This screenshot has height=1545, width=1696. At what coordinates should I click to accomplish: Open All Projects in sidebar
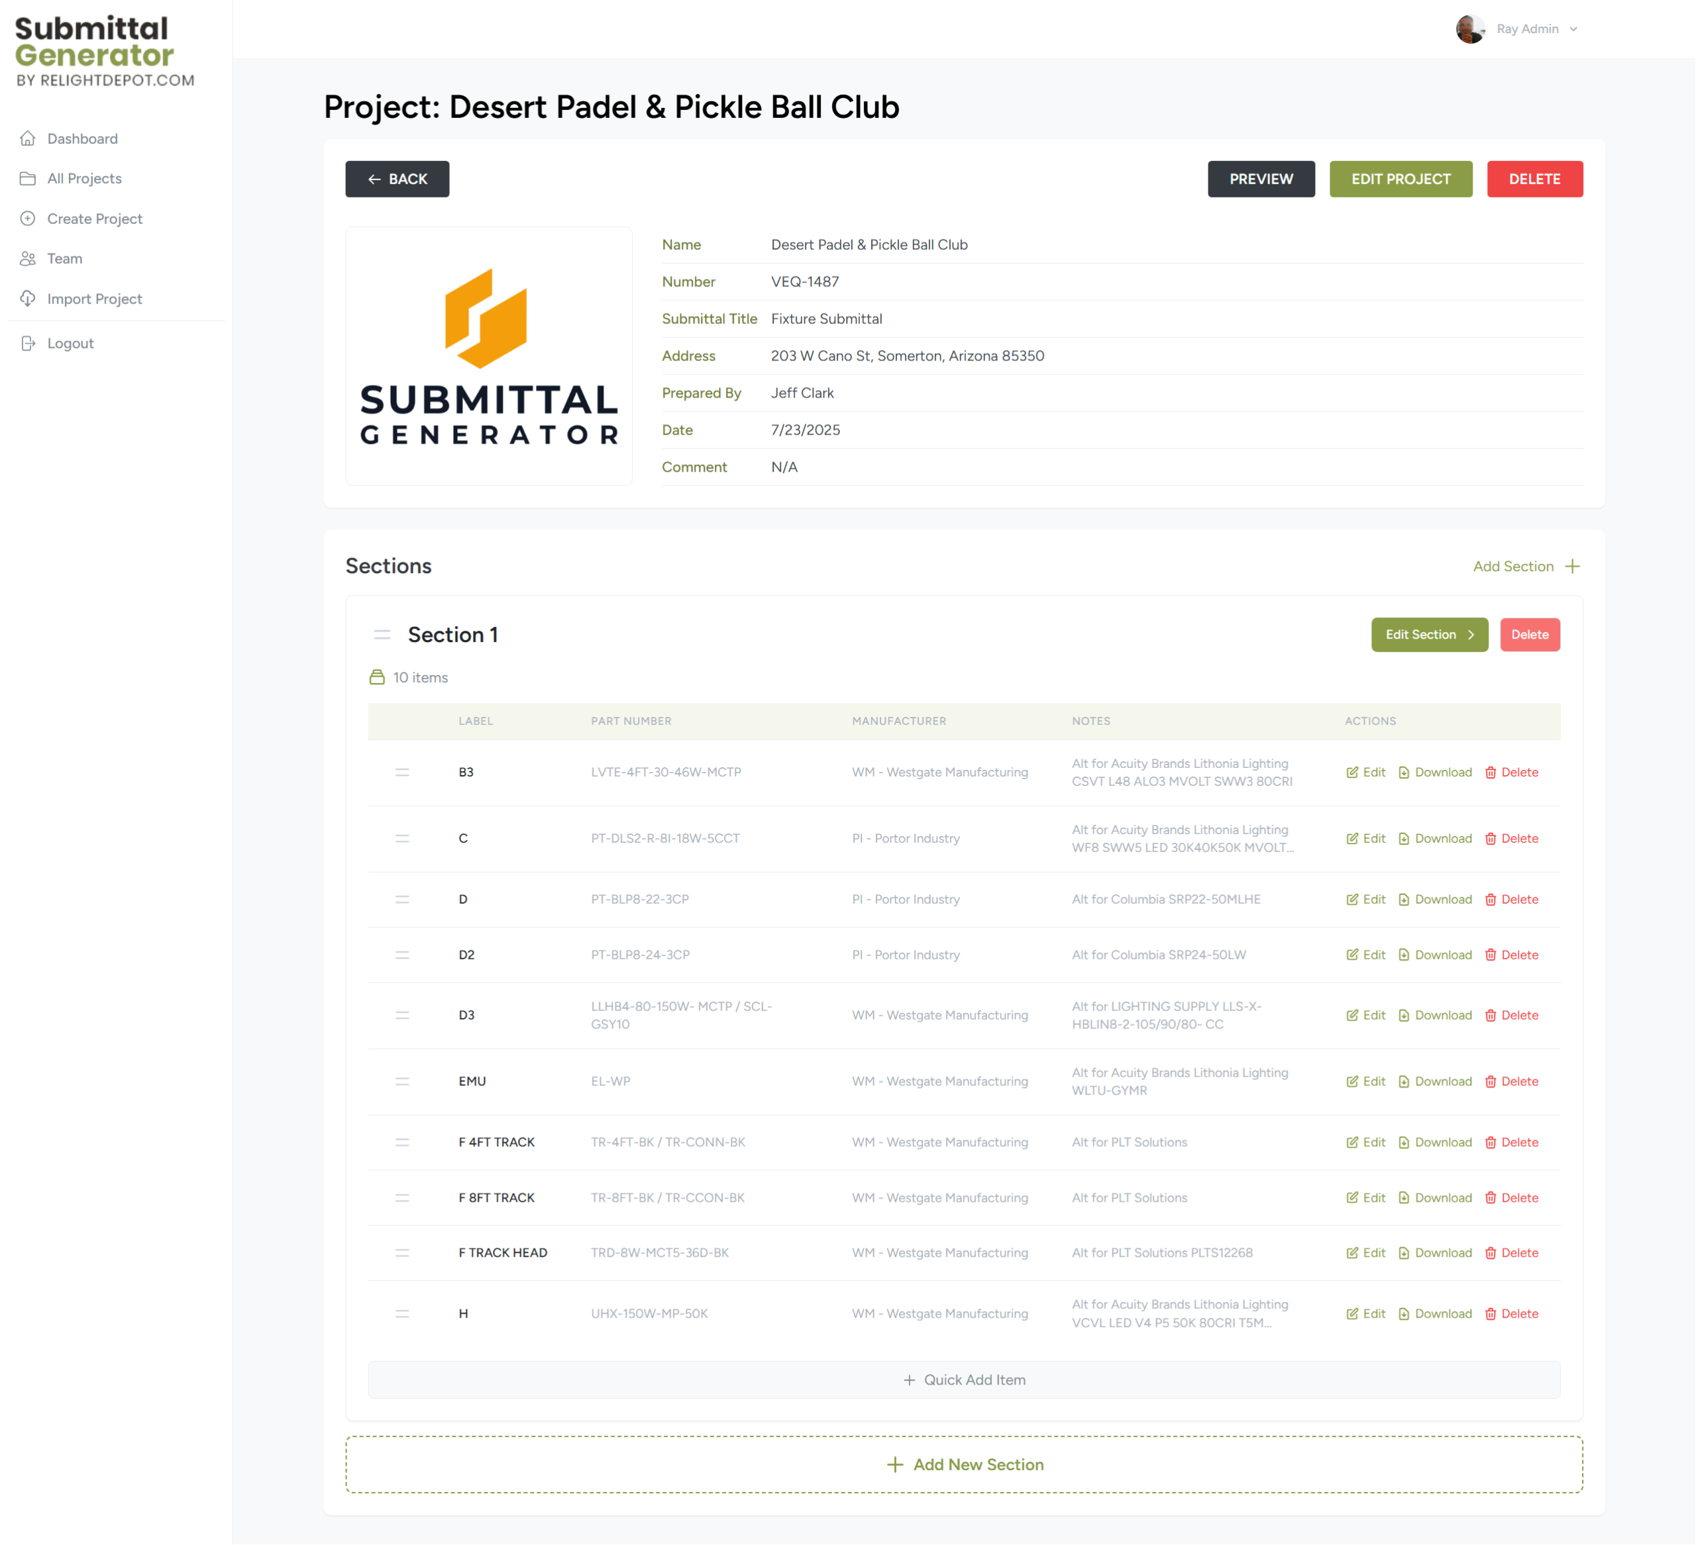[84, 178]
